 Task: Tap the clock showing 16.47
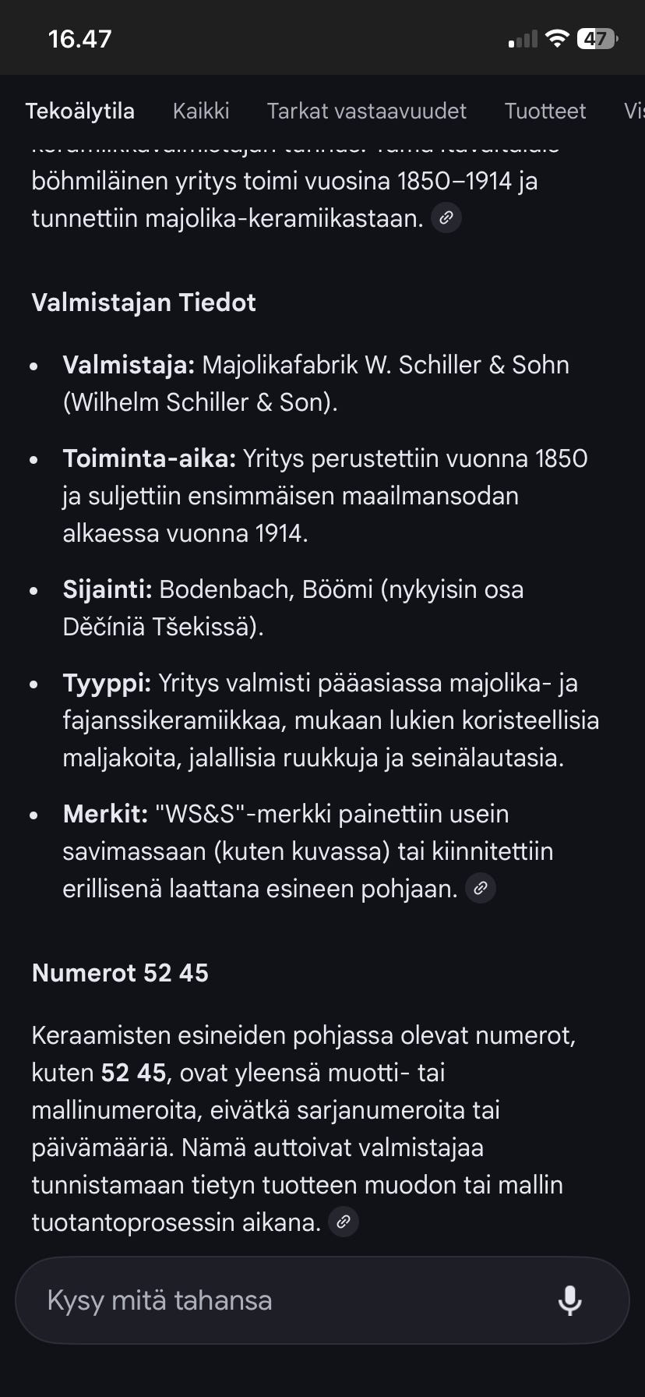79,37
